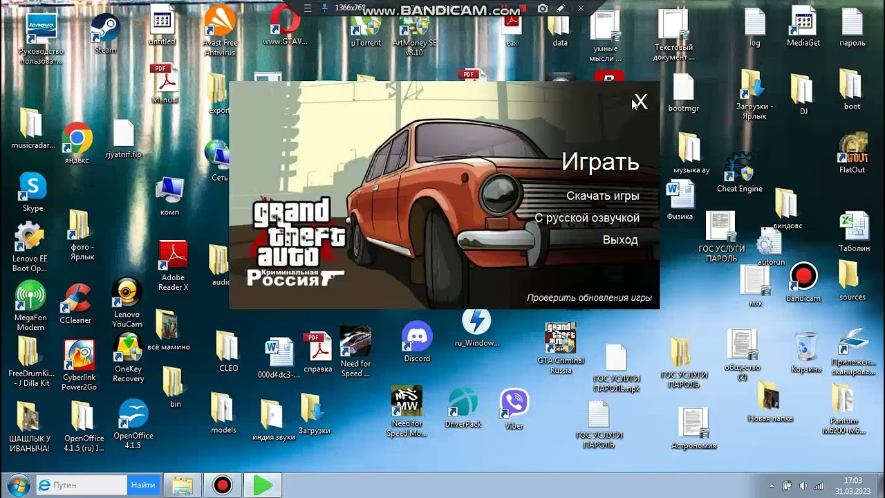Close the GTA launcher with X
885x498 pixels.
click(x=640, y=102)
